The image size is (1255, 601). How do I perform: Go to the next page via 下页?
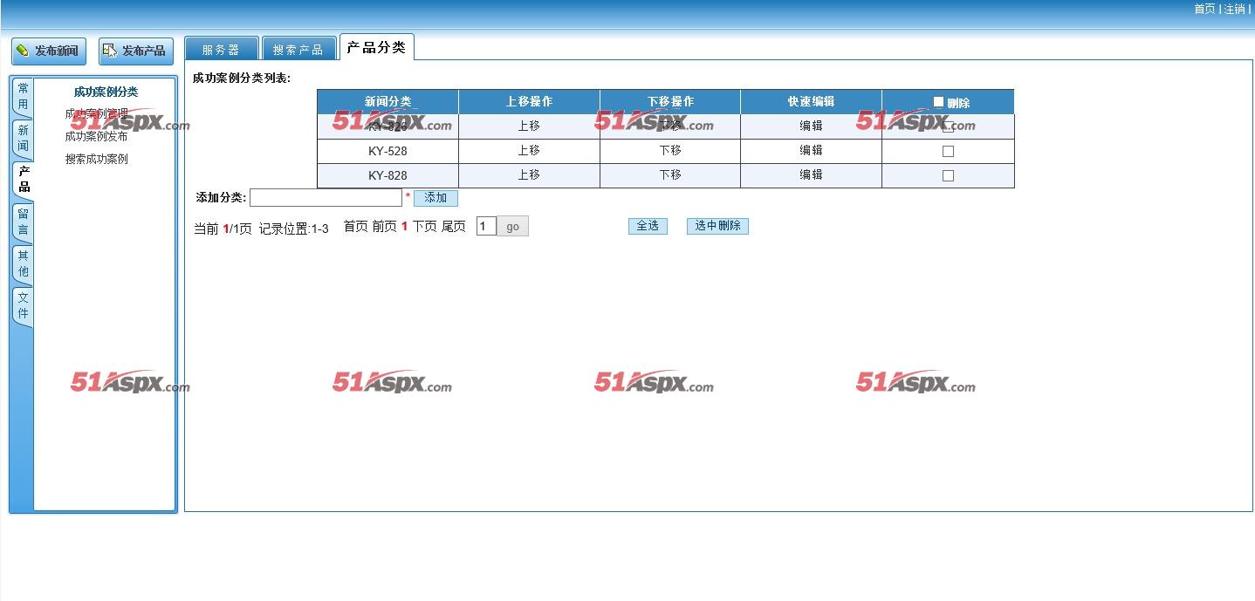[424, 227]
